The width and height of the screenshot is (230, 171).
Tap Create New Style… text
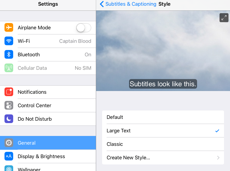click(x=128, y=158)
